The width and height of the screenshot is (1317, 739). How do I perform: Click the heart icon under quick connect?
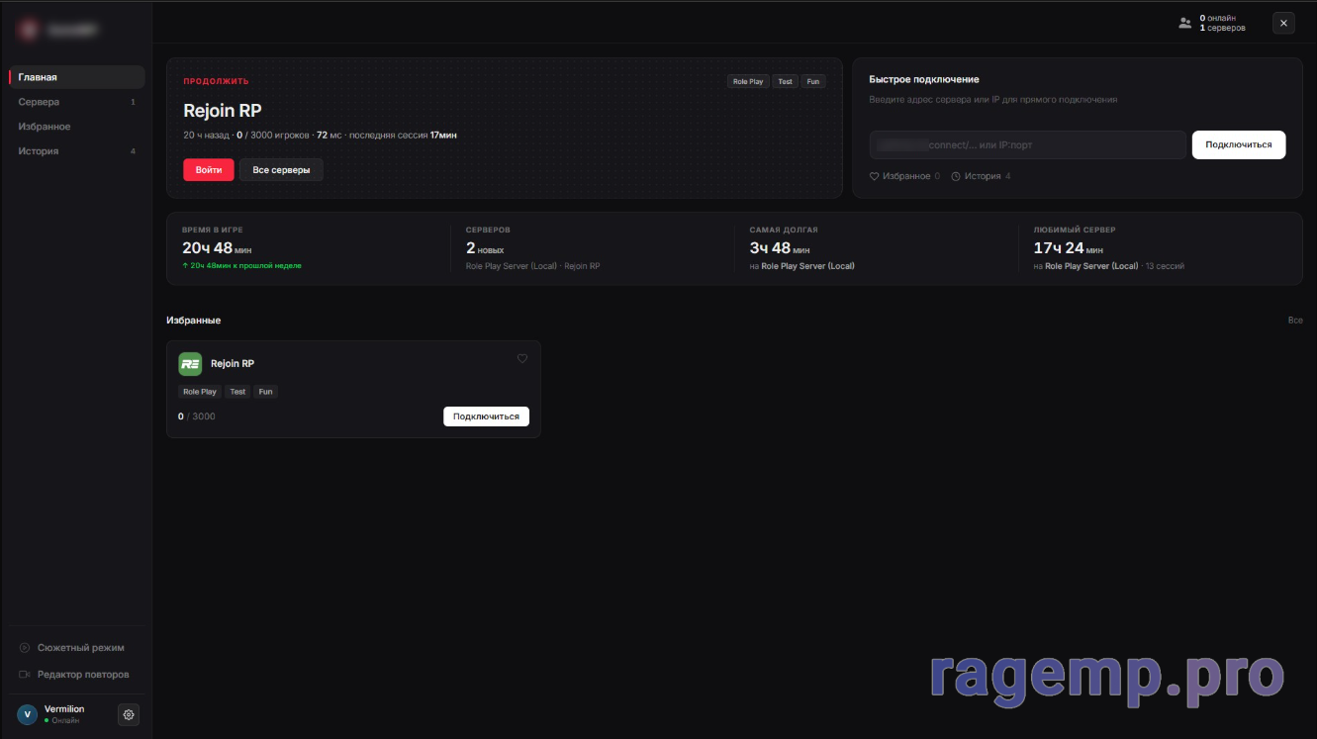pos(875,176)
